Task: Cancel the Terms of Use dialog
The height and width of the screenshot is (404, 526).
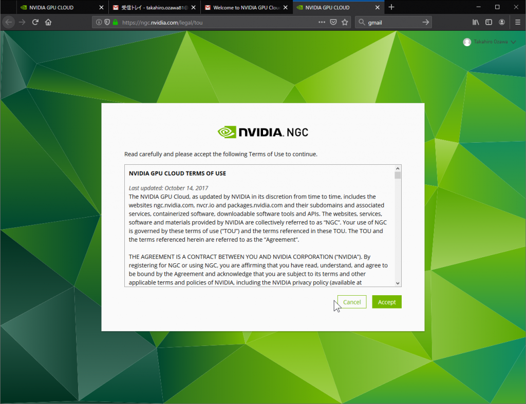Action: click(x=352, y=302)
